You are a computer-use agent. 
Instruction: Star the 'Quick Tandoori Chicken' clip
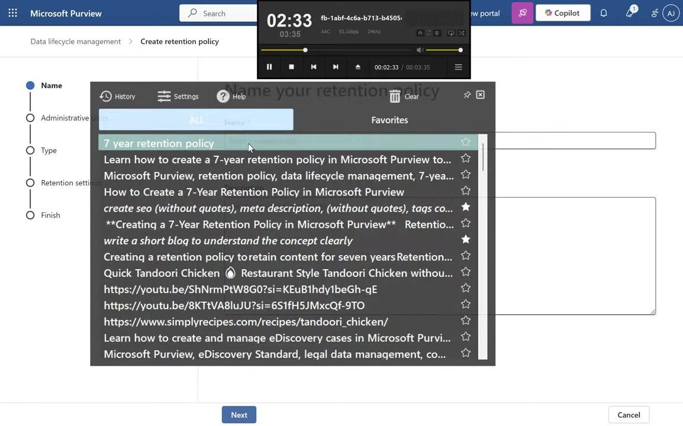click(x=466, y=272)
